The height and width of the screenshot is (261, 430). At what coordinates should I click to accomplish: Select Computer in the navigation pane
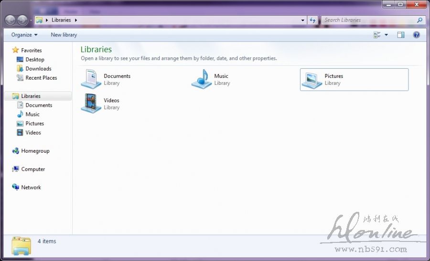pyautogui.click(x=33, y=169)
